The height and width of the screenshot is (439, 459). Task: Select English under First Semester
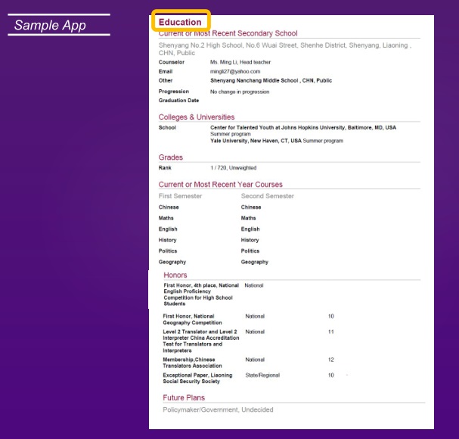(x=168, y=229)
